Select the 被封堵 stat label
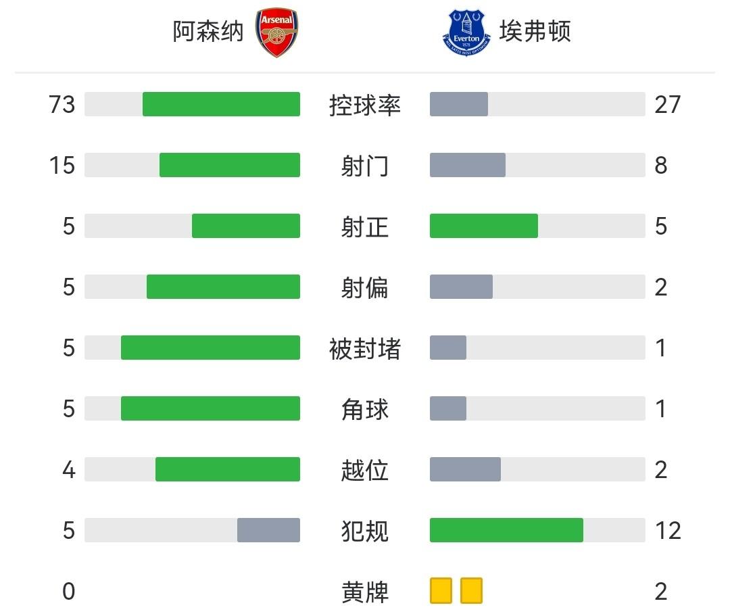 point(365,348)
